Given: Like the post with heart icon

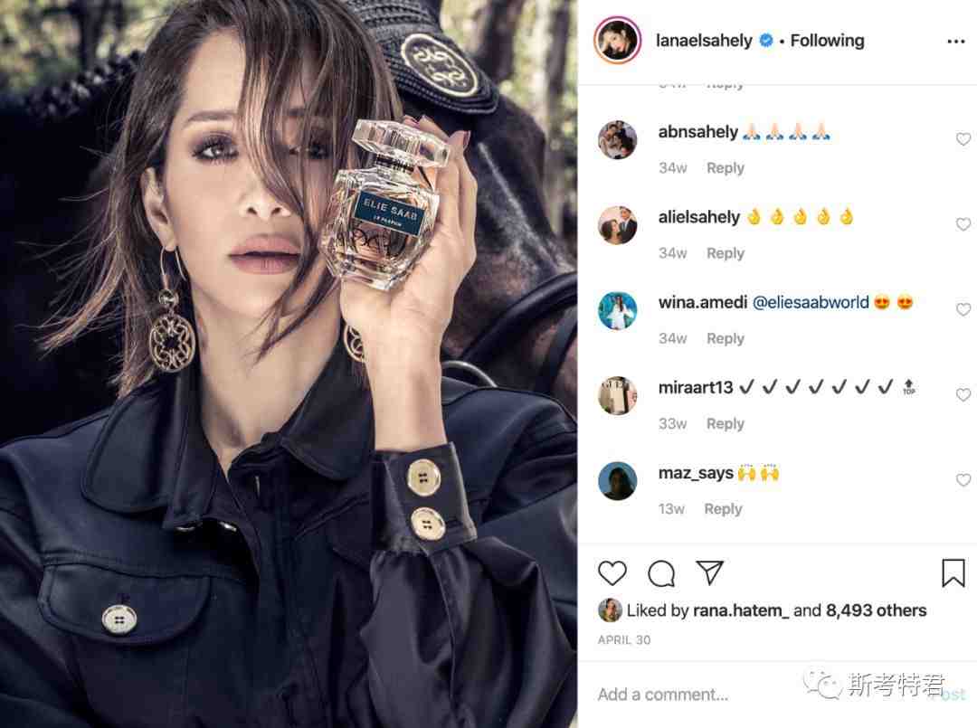Looking at the screenshot, I should (x=612, y=573).
